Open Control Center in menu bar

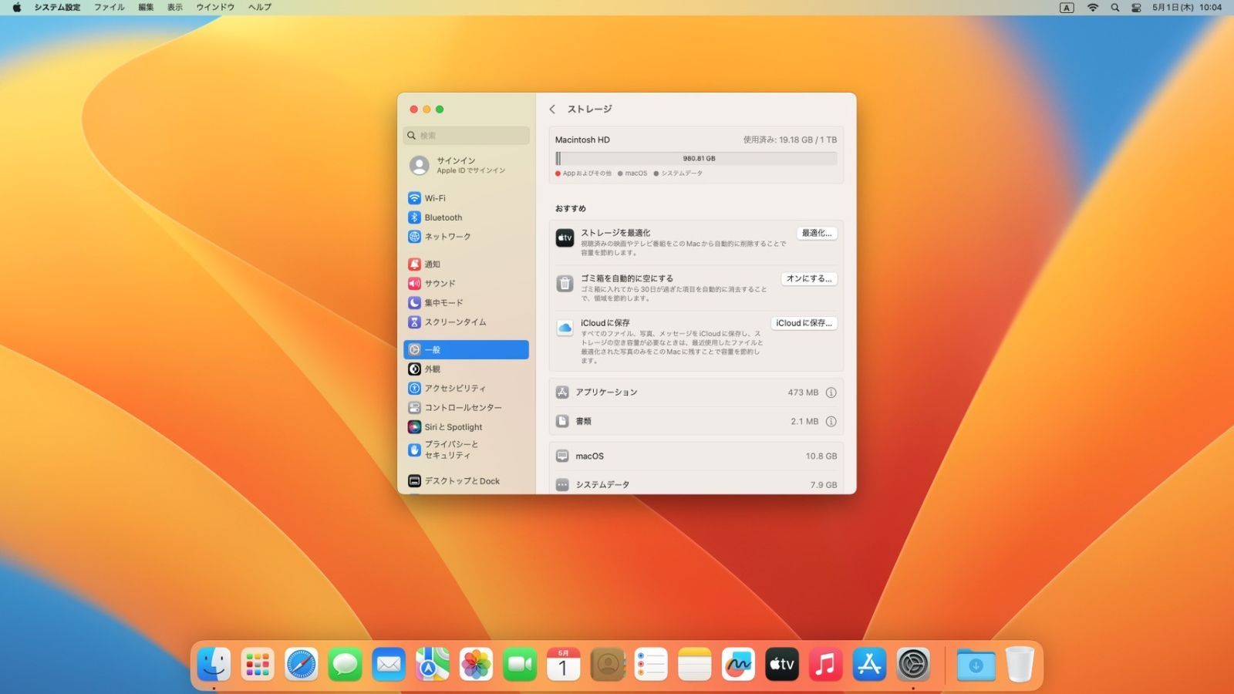(1136, 7)
